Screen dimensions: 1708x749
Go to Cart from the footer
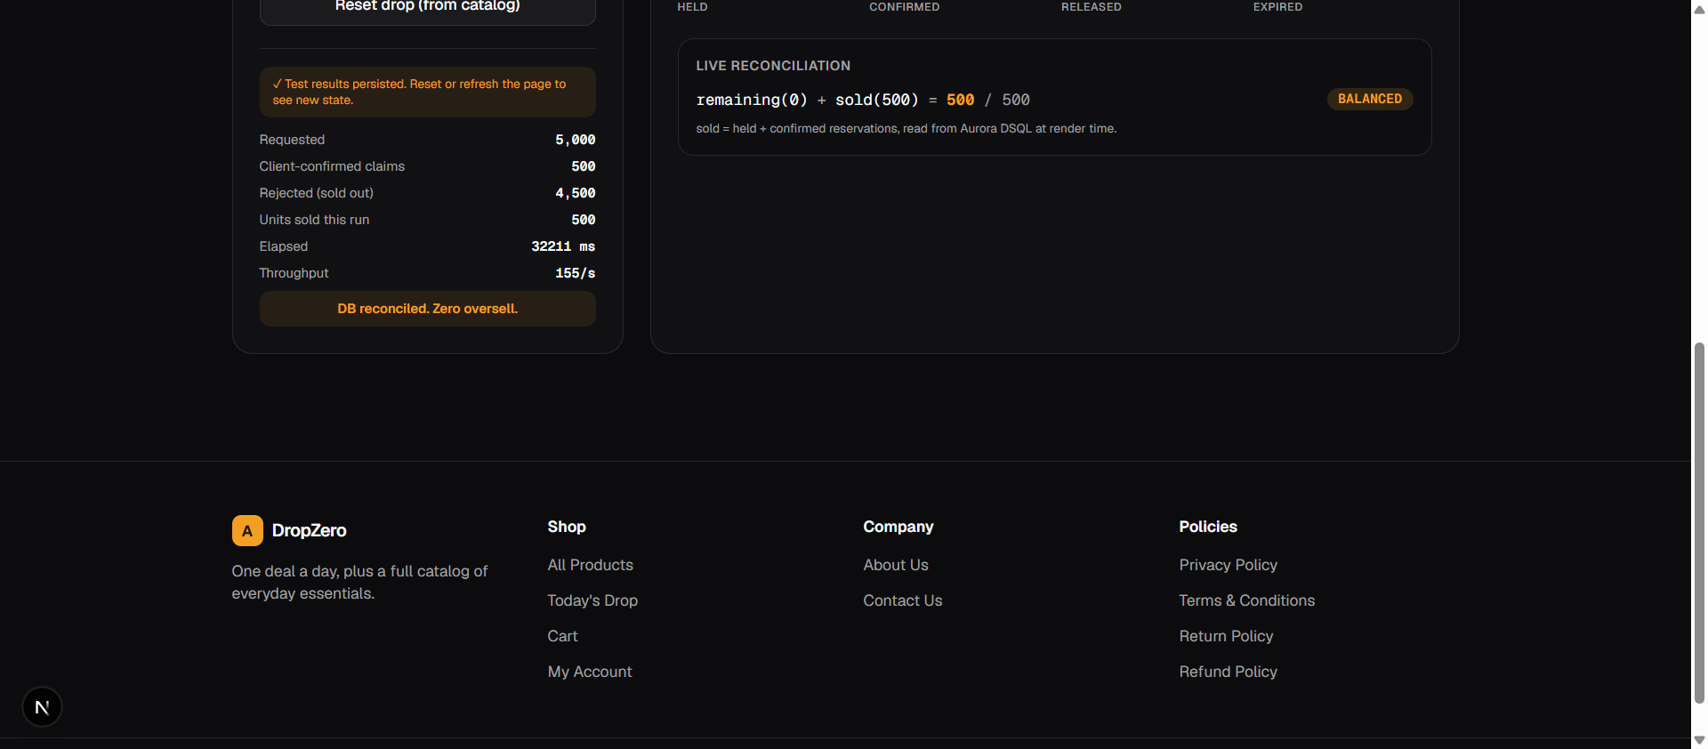click(562, 636)
